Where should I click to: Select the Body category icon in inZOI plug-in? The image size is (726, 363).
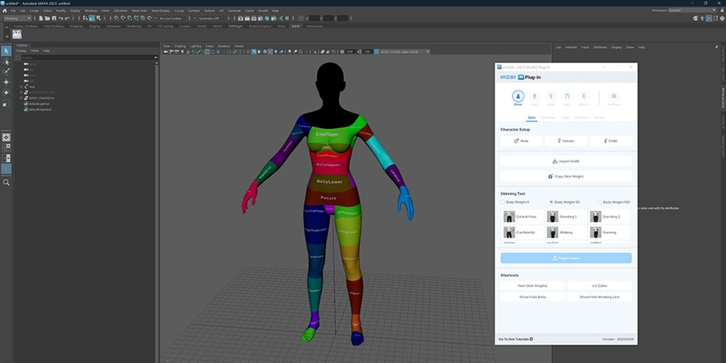[x=551, y=96]
